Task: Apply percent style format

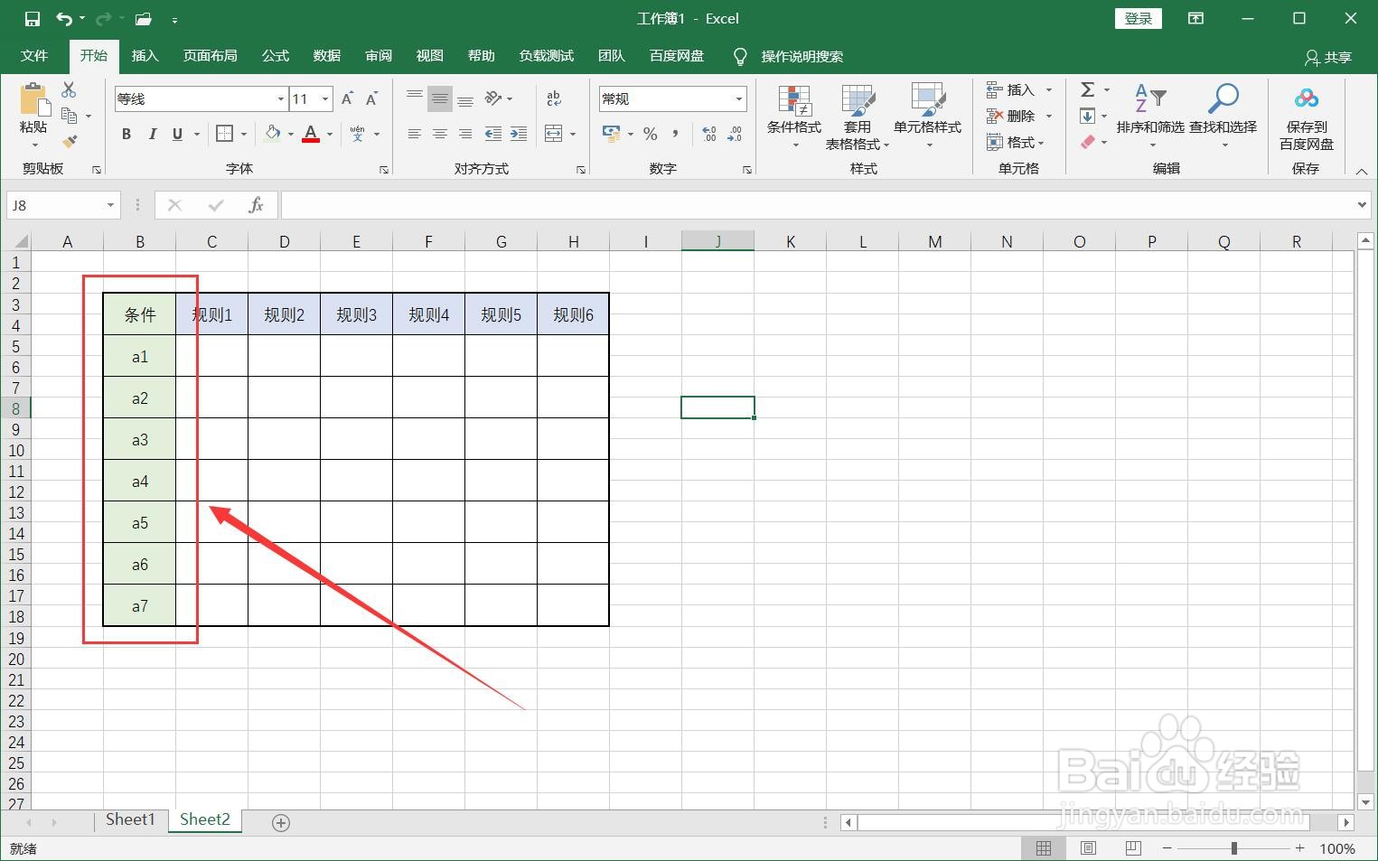Action: click(x=650, y=134)
